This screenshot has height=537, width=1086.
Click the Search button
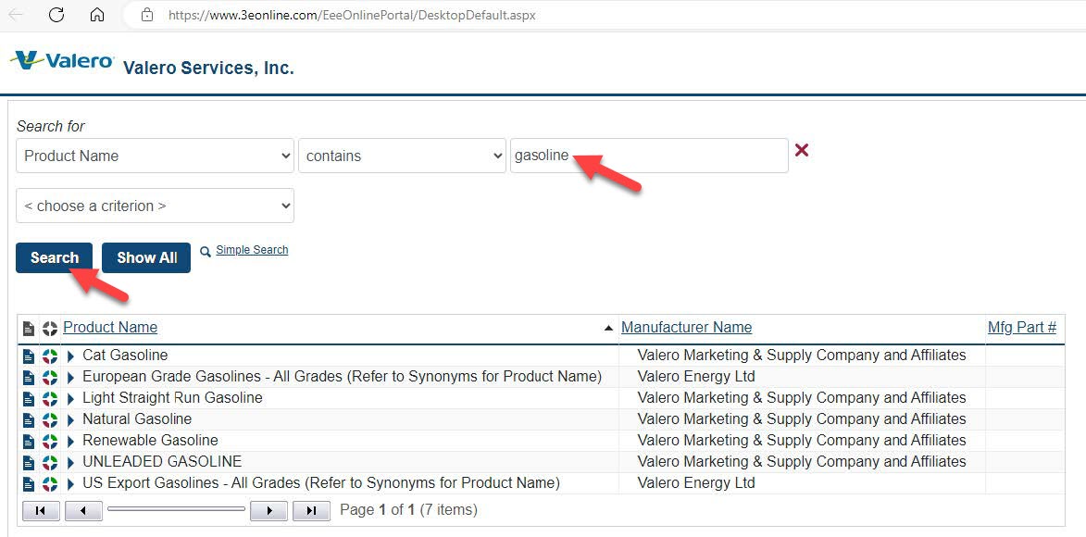tap(54, 257)
